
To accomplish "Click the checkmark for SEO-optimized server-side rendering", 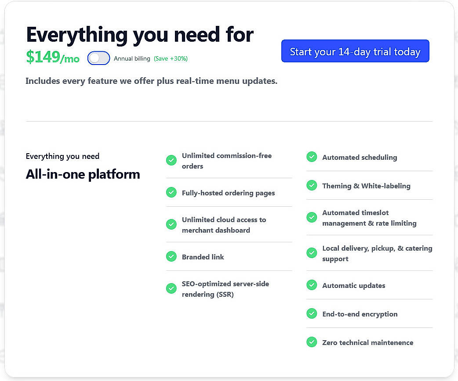I will coord(171,288).
